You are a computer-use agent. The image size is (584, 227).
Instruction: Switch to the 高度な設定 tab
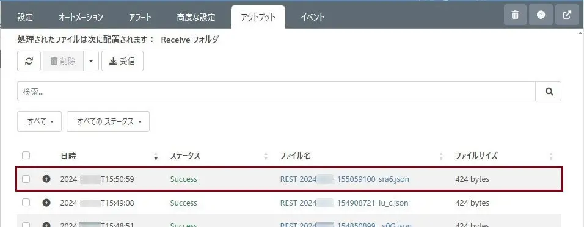pyautogui.click(x=196, y=17)
